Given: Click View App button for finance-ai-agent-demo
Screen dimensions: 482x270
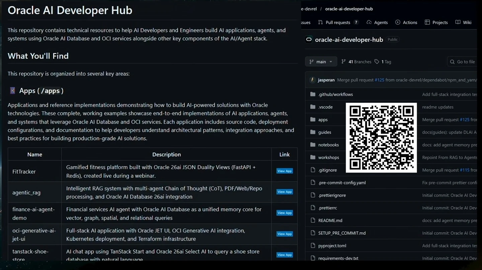Looking at the screenshot, I should coord(285,213).
